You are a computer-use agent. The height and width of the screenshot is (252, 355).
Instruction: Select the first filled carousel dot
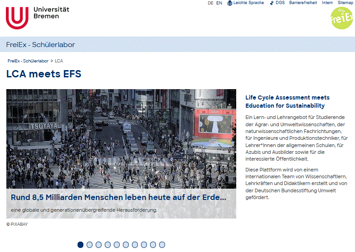[81, 245]
